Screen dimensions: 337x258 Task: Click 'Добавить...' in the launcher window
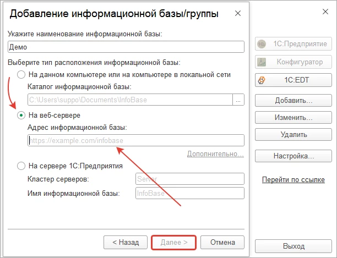pyautogui.click(x=293, y=100)
